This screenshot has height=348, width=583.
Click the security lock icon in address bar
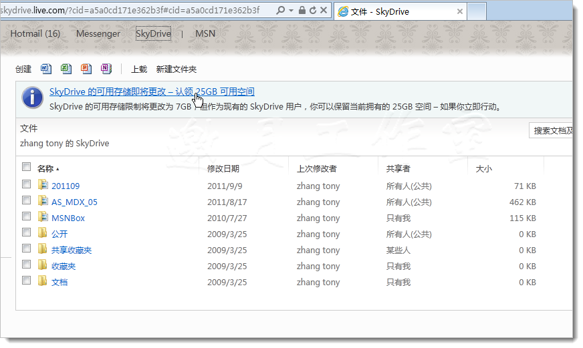click(302, 10)
